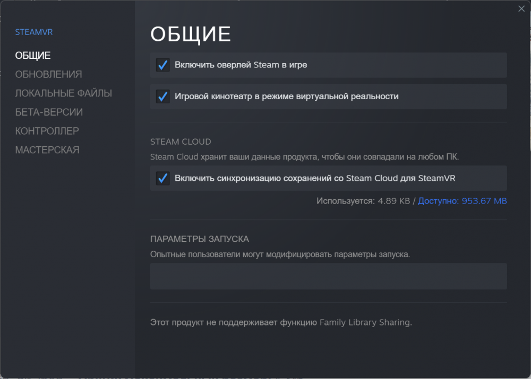The height and width of the screenshot is (379, 531).
Task: Select the БЕТА-ВЕРСИИ tab
Action: tap(48, 112)
